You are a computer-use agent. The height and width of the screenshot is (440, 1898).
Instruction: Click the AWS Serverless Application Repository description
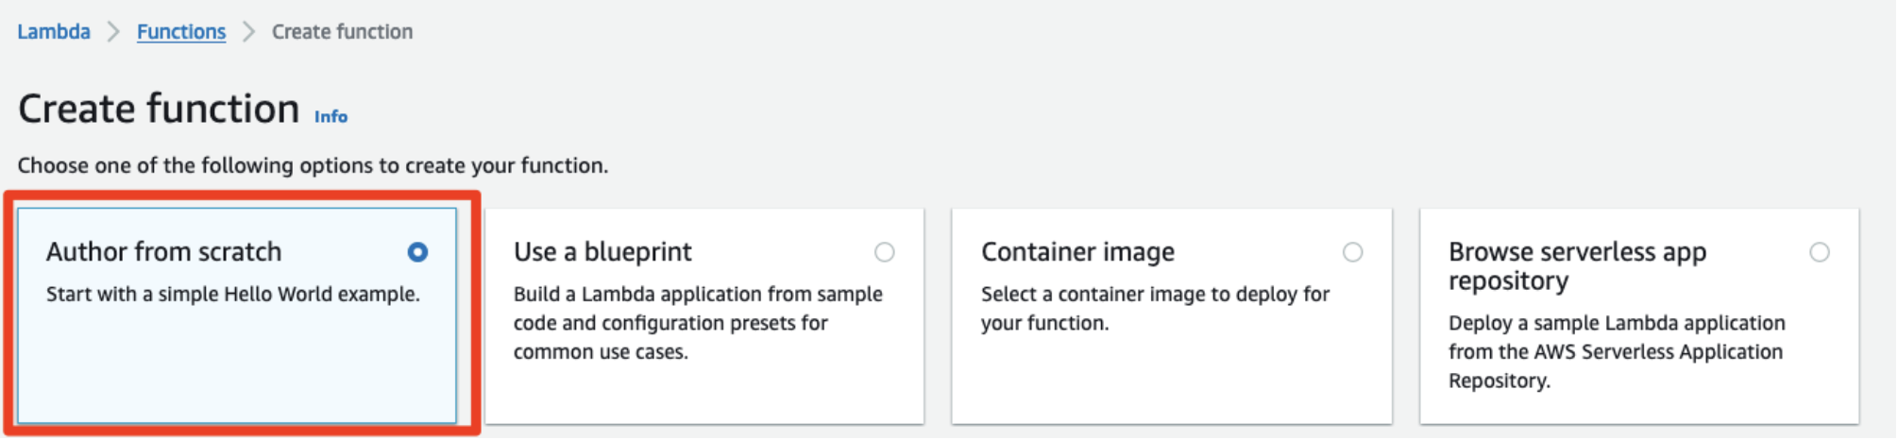pyautogui.click(x=1616, y=352)
